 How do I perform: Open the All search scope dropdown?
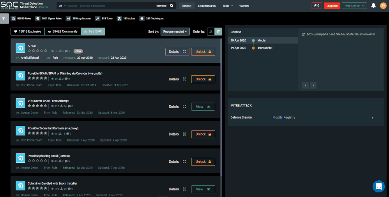tap(62, 6)
